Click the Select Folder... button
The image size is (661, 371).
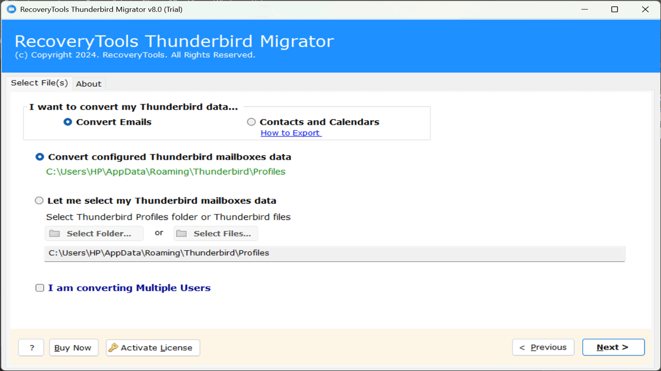(x=94, y=234)
